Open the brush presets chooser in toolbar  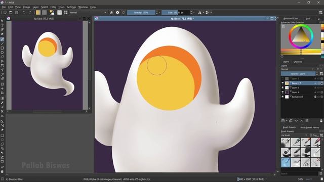pyautogui.click(x=65, y=13)
